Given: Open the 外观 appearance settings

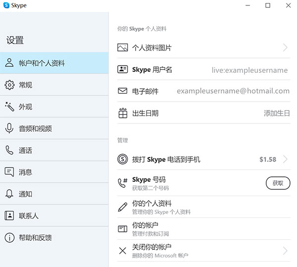Looking at the screenshot, I should (x=54, y=107).
